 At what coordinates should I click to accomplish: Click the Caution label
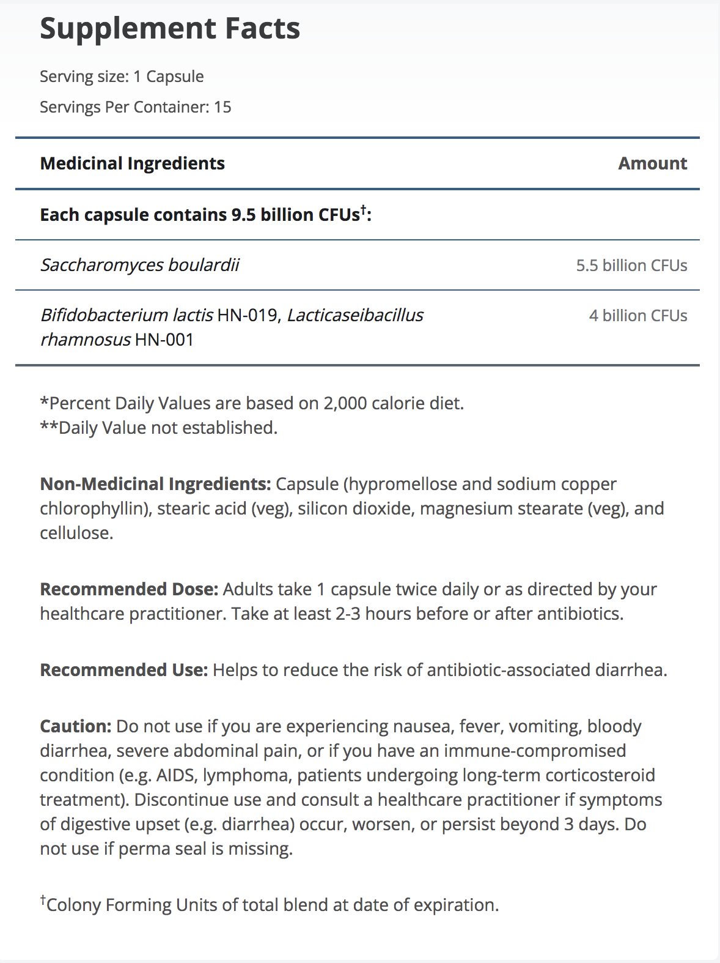click(x=75, y=726)
